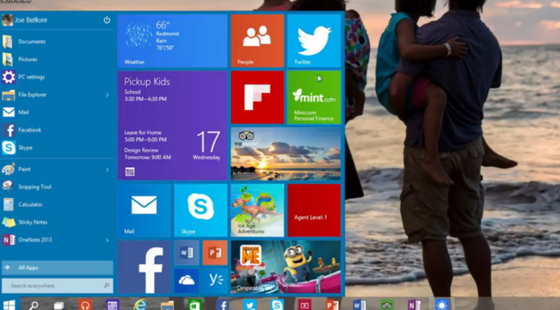The image size is (560, 310).
Task: Click the Windows Start button on the taskbar
Action: pyautogui.click(x=9, y=304)
